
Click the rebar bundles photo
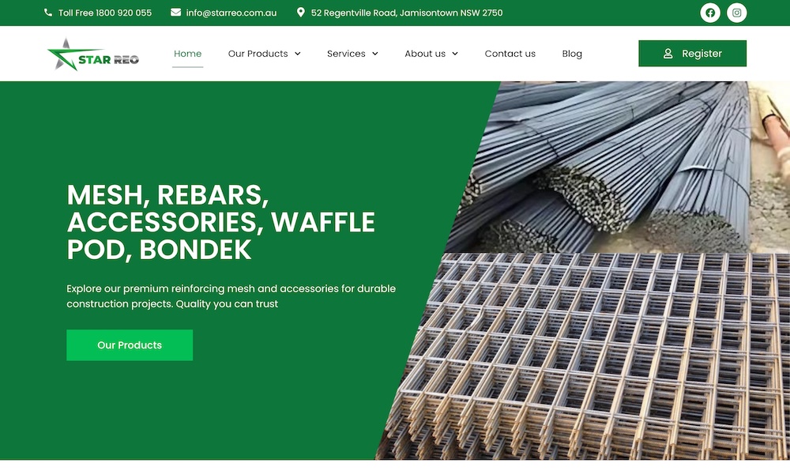pyautogui.click(x=619, y=167)
